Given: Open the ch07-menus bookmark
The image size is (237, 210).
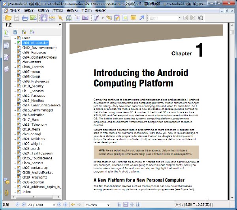Looking at the screenshot, I should click(31, 72).
